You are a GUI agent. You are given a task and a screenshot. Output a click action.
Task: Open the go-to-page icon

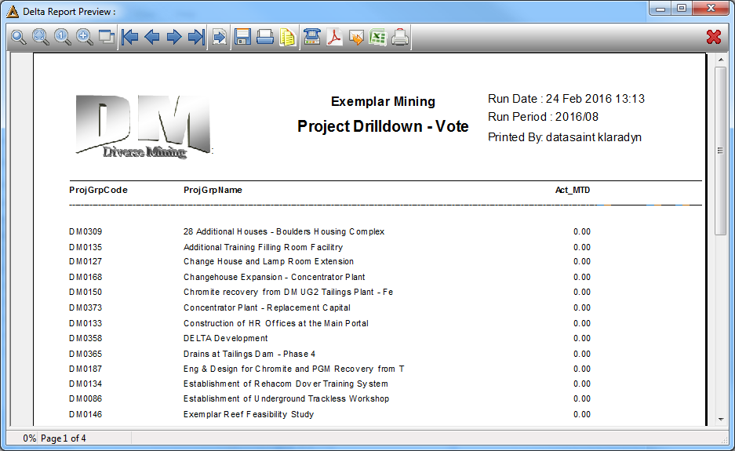(220, 37)
